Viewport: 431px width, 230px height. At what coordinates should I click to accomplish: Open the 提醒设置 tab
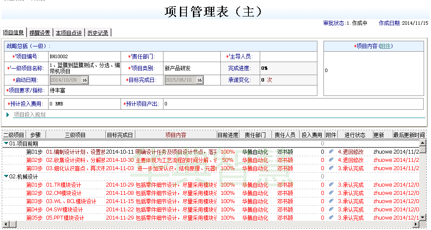[39, 33]
